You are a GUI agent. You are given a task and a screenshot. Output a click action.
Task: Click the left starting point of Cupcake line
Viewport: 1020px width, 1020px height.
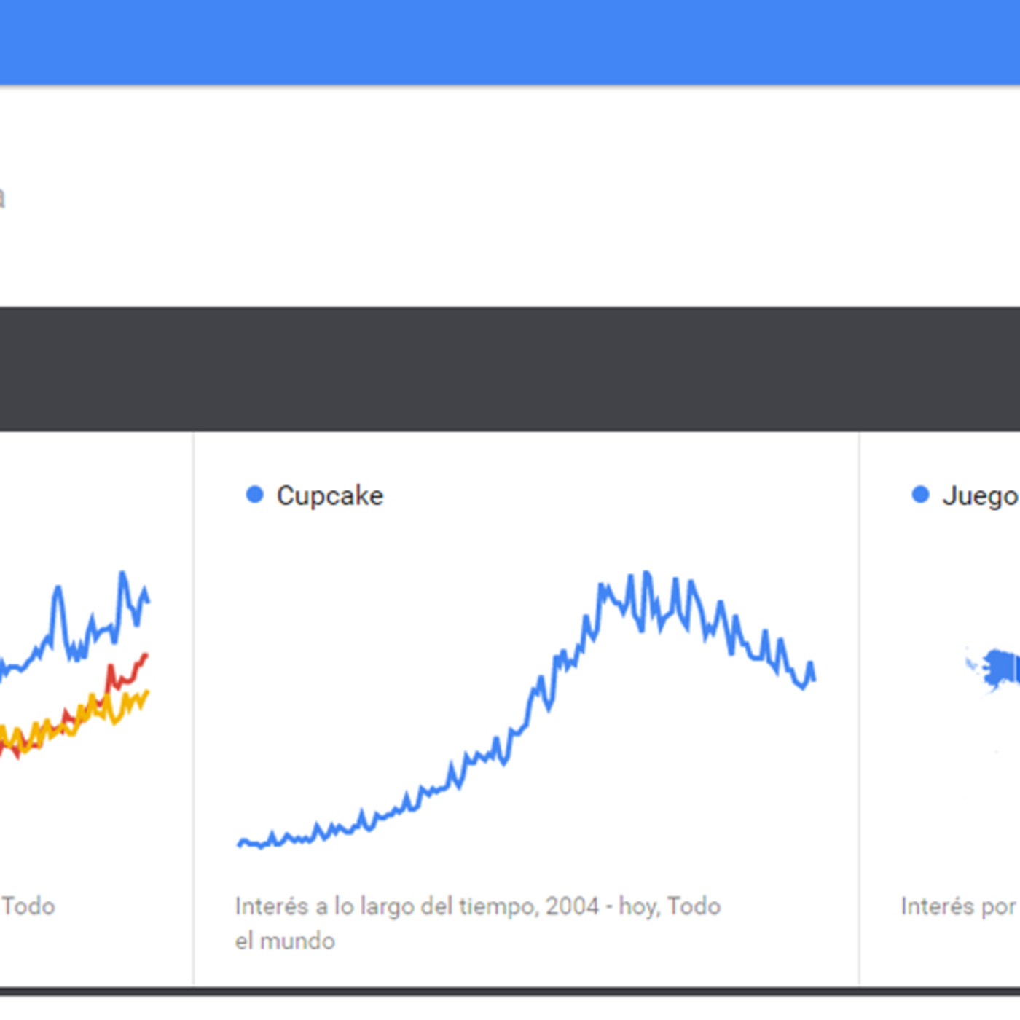click(x=240, y=843)
